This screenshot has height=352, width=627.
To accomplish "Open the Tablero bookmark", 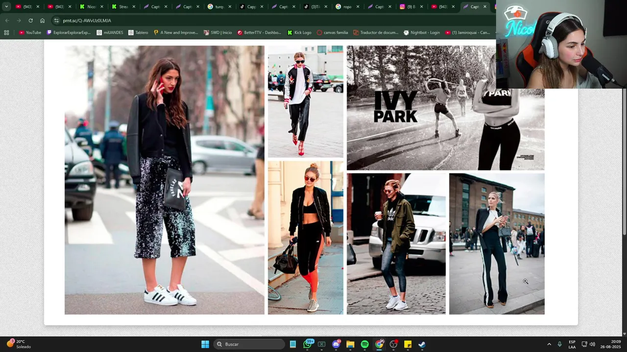I will click(x=138, y=33).
